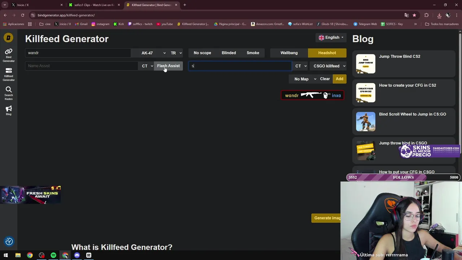Click the Name Assist input field
Screen dimensions: 462x260
pyautogui.click(x=81, y=66)
